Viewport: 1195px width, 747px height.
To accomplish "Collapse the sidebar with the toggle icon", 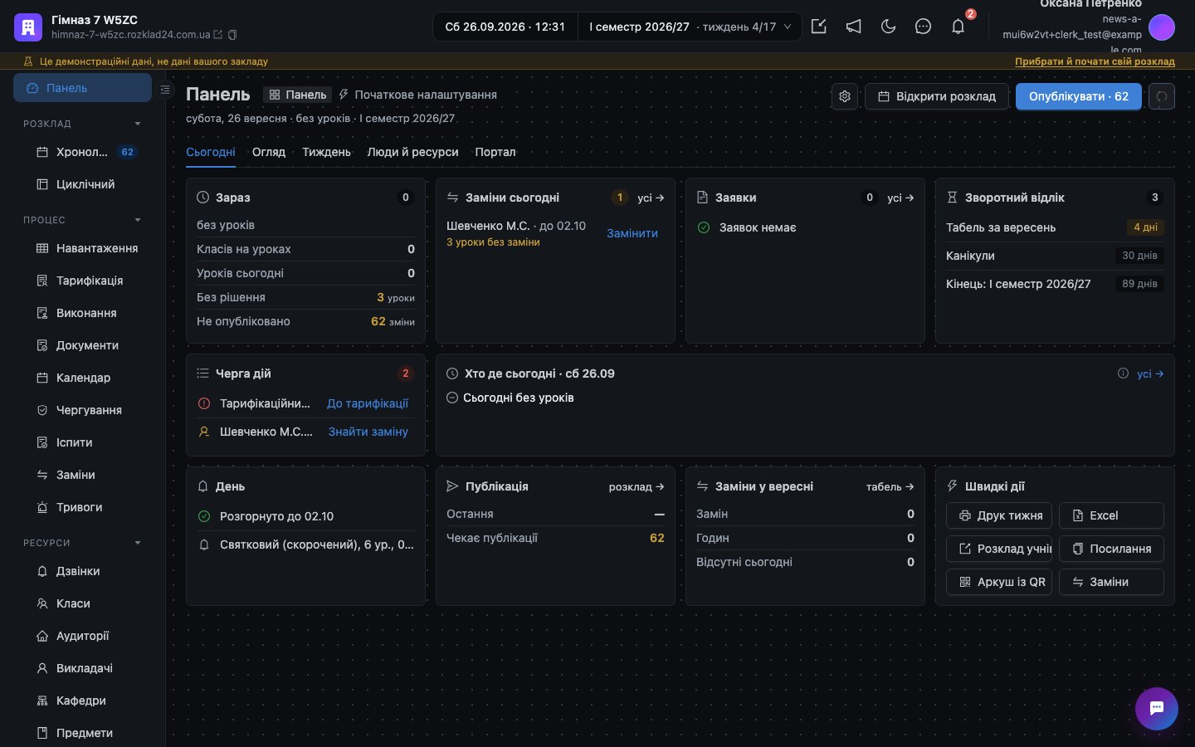I will [165, 89].
